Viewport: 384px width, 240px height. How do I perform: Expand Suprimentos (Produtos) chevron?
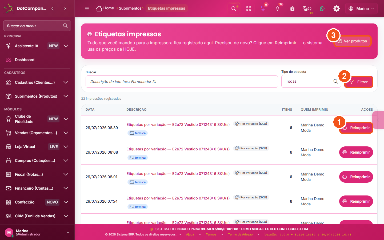(66, 96)
